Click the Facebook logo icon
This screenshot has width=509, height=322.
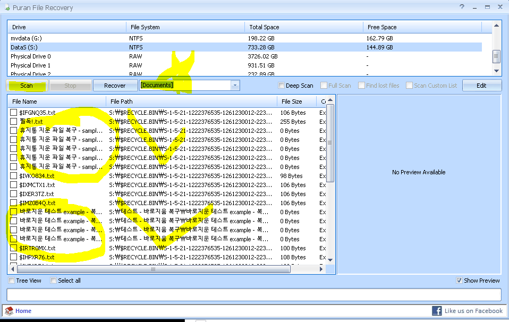437,311
